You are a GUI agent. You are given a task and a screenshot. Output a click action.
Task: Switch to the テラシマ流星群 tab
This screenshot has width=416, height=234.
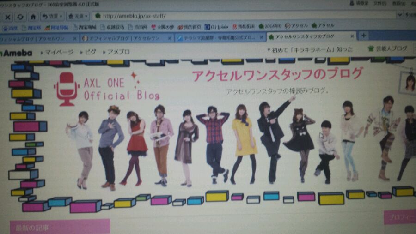tap(219, 38)
